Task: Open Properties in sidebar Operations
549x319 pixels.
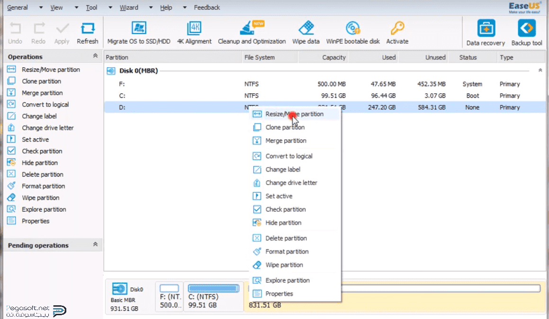Action: point(28,221)
